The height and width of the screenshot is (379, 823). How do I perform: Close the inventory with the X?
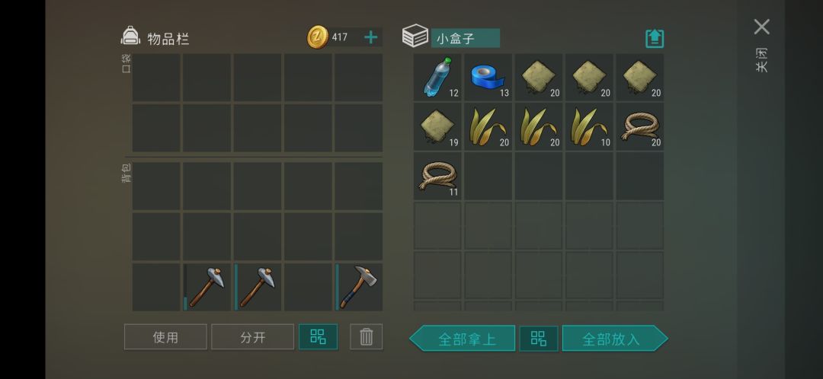click(761, 27)
